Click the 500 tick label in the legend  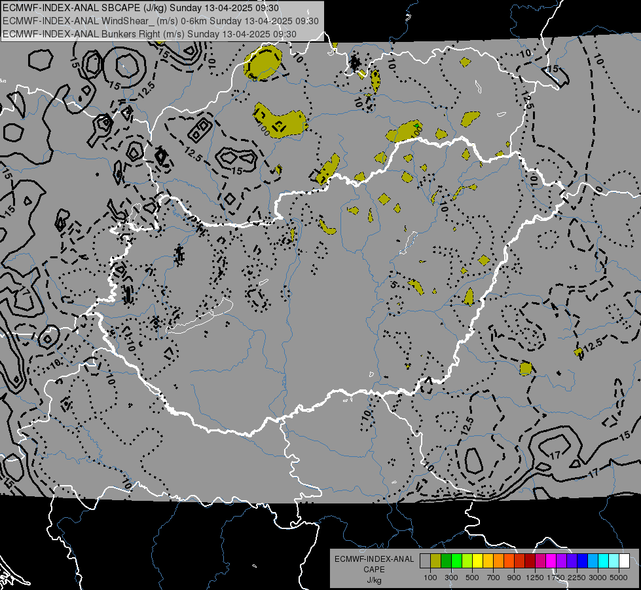pos(472,578)
